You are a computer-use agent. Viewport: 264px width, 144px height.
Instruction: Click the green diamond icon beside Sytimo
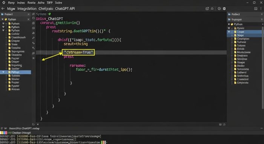pos(49,14)
